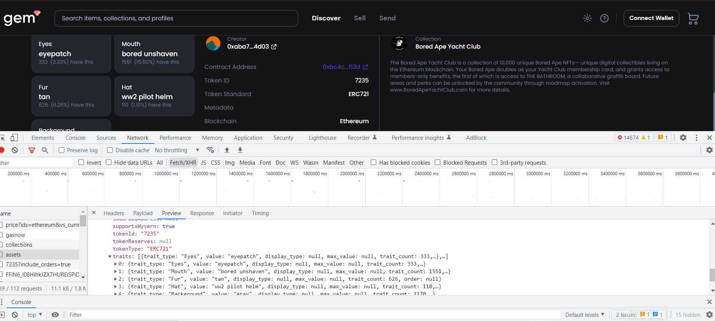
Task: Click the Bored Ape Yacht Club collection avatar
Action: point(399,43)
